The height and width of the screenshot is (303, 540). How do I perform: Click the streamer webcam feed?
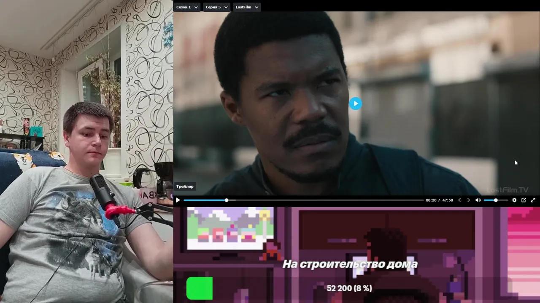click(x=86, y=151)
